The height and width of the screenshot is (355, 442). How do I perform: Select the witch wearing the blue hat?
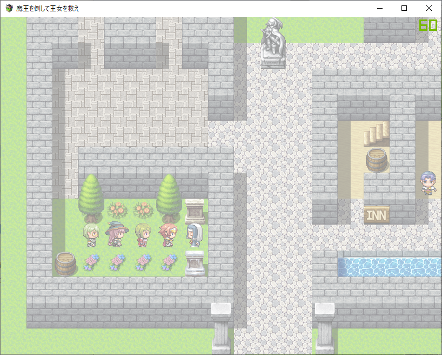(116, 234)
